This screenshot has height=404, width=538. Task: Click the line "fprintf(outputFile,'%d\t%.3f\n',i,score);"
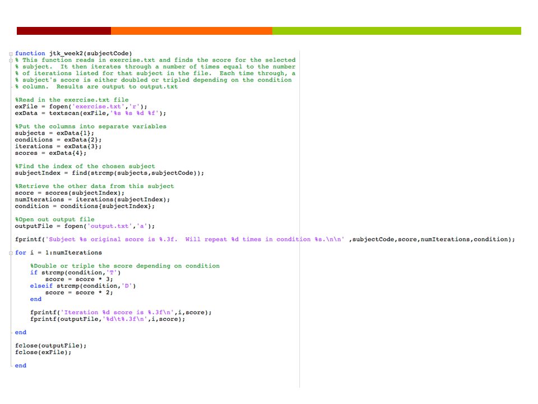tap(108, 319)
